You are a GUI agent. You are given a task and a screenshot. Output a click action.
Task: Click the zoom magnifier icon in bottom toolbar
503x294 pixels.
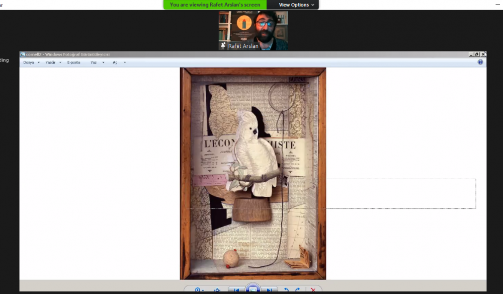click(x=199, y=290)
